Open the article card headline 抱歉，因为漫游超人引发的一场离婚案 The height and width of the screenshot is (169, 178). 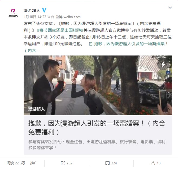pos(97,128)
